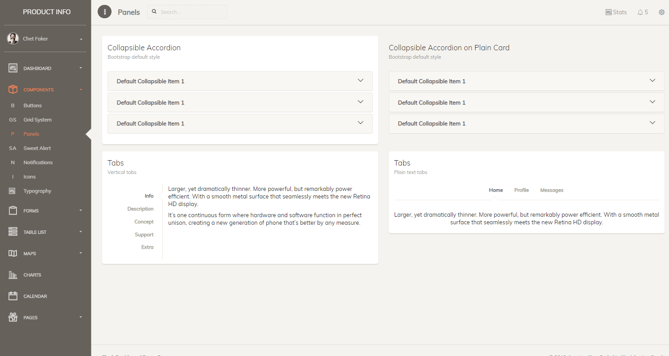Expand third accordion chevron in left card
Screen dimensions: 669x356
pos(361,123)
